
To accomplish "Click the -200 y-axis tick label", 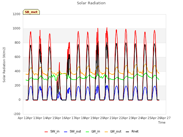I will point(17,114).
